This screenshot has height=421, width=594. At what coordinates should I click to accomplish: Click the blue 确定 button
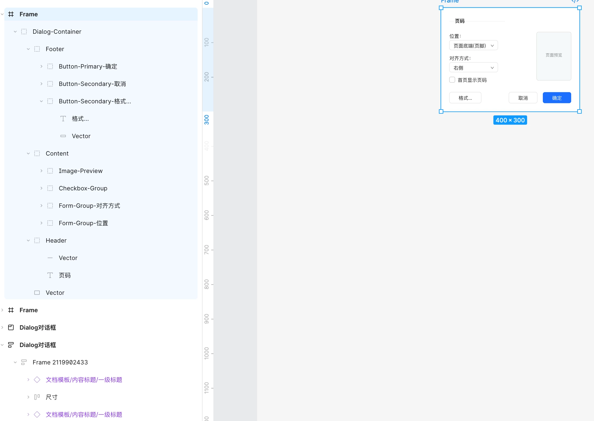[x=557, y=98]
